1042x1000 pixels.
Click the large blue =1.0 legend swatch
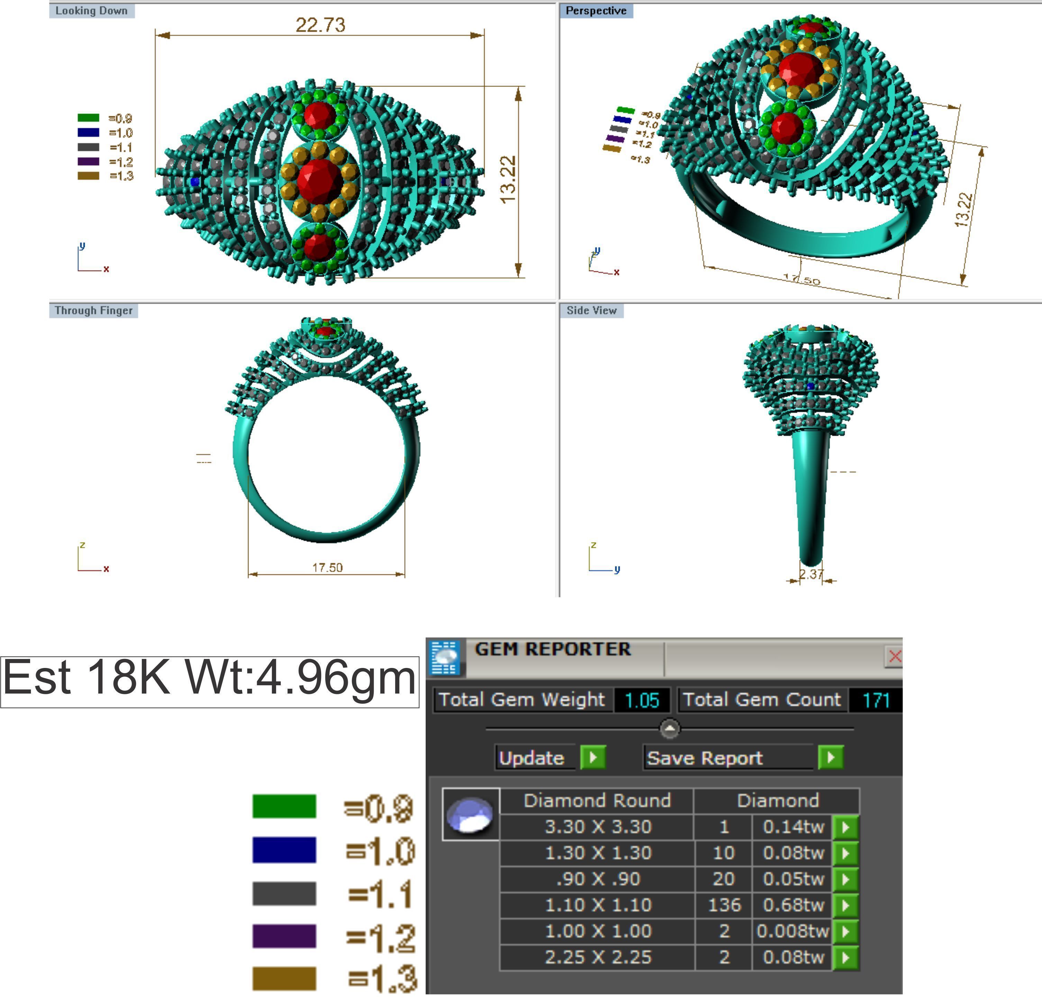(x=284, y=849)
